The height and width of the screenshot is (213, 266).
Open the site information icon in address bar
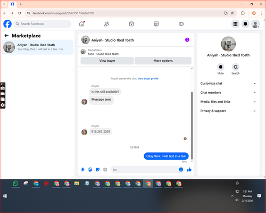(28, 13)
